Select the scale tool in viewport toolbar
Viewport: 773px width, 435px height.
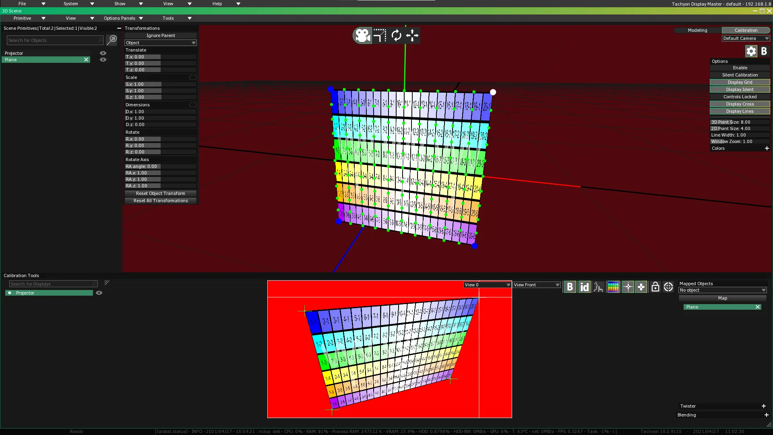pos(379,35)
